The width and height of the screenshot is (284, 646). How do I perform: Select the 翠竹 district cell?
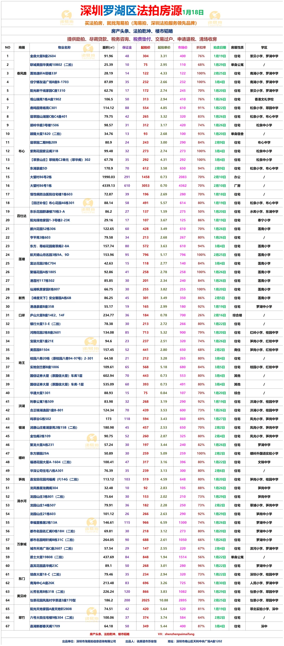22,618
